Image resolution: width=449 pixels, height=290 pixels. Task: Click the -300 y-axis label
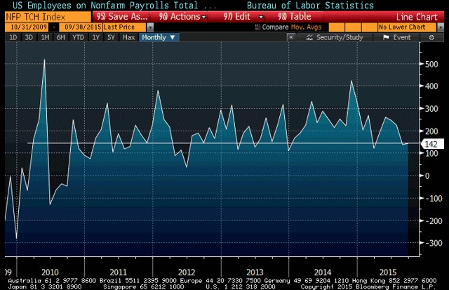pyautogui.click(x=434, y=243)
